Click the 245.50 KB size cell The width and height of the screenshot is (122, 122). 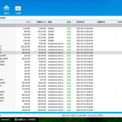[x=26, y=83]
